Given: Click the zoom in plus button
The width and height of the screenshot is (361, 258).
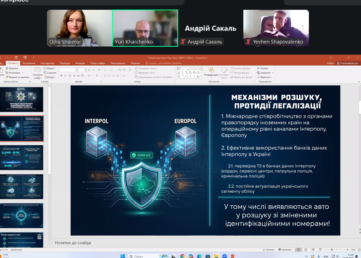Looking at the screenshot, I should coord(348,249).
